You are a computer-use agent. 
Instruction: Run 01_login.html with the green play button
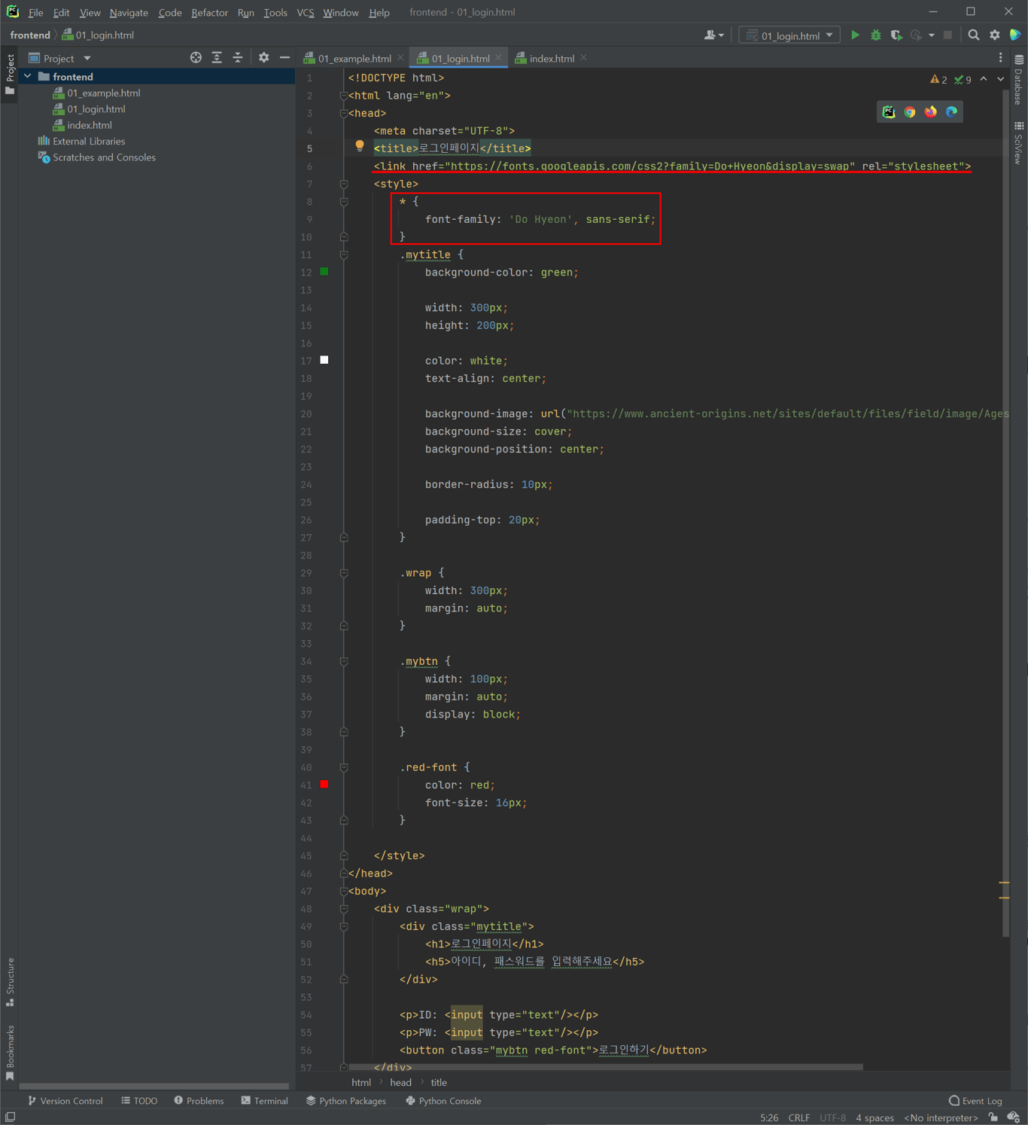click(x=855, y=35)
